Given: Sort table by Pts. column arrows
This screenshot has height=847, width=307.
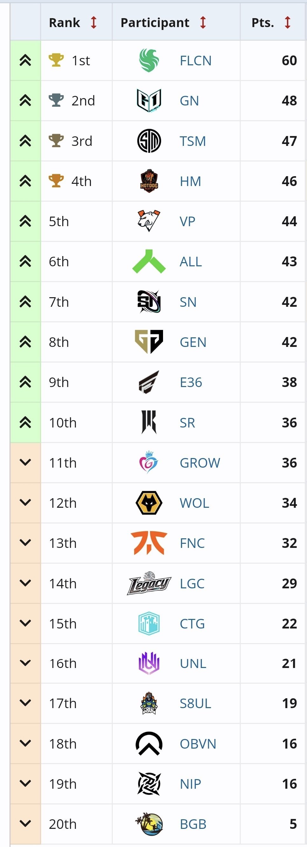Looking at the screenshot, I should 288,22.
